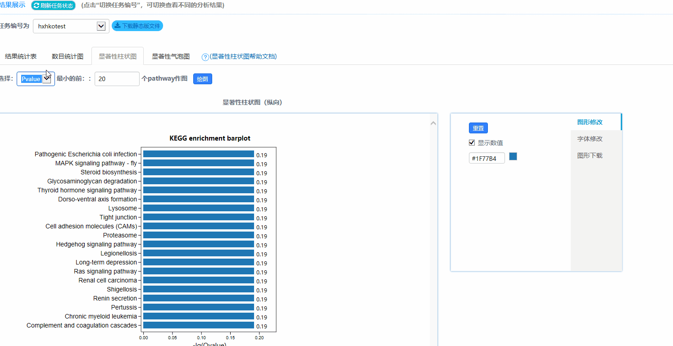The height and width of the screenshot is (346, 673).
Task: Open the blue bar color swatch
Action: pos(513,156)
